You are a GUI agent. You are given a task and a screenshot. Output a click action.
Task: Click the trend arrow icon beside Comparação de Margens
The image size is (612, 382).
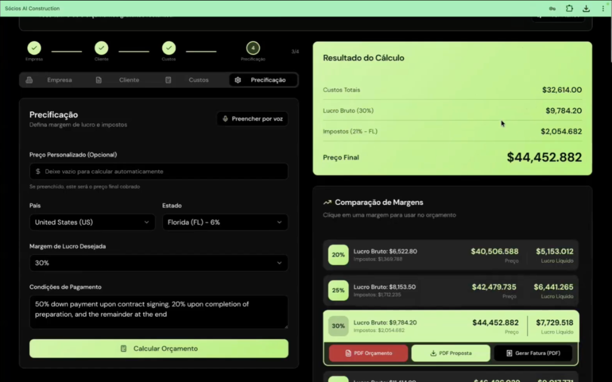[327, 202]
